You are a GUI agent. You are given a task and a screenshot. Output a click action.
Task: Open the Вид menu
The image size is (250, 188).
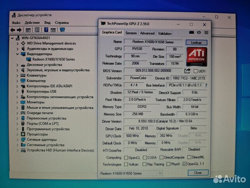[x=47, y=23]
